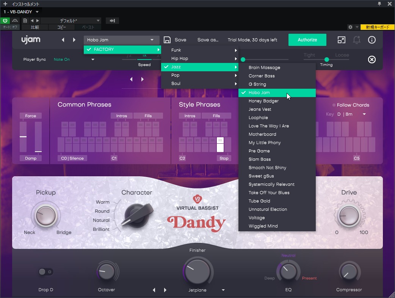The height and width of the screenshot is (298, 395).
Task: Select the Smooth Not Shiny preset
Action: [x=277, y=168]
